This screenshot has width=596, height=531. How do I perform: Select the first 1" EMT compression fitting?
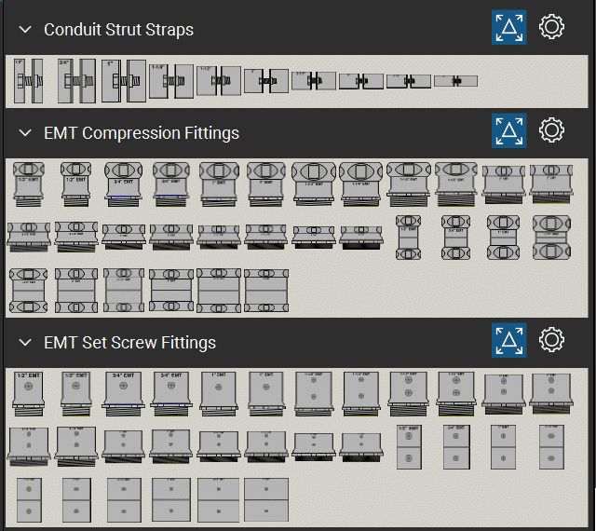[219, 183]
